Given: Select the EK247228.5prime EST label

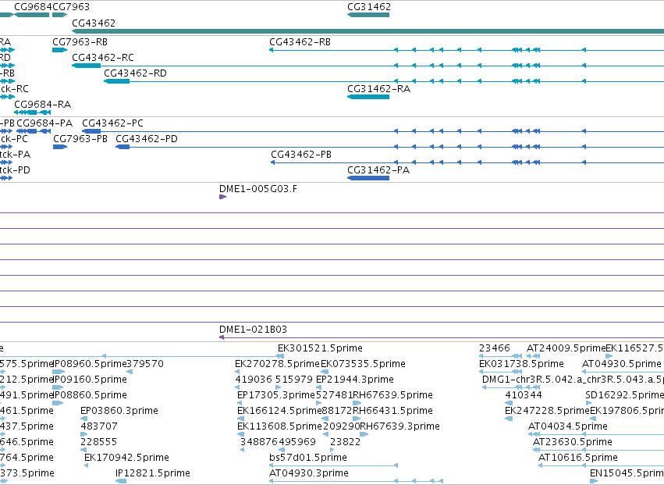Looking at the screenshot, I should coord(547,412).
